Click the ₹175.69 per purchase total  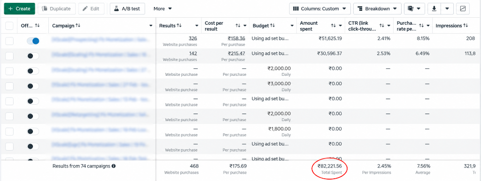pyautogui.click(x=238, y=167)
